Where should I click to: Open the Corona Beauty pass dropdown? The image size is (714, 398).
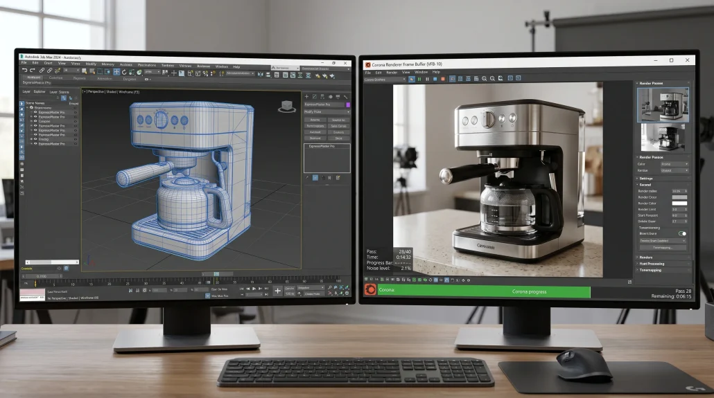385,79
